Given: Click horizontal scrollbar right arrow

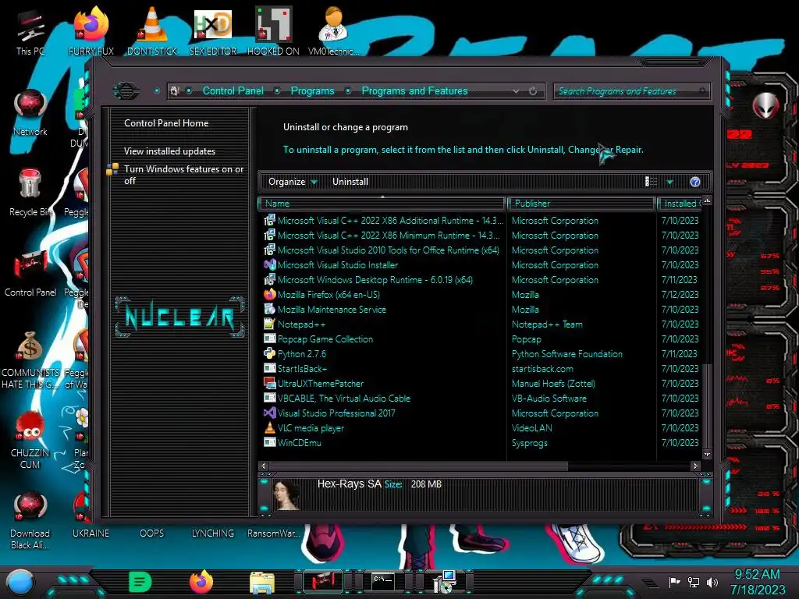Looking at the screenshot, I should coord(695,466).
